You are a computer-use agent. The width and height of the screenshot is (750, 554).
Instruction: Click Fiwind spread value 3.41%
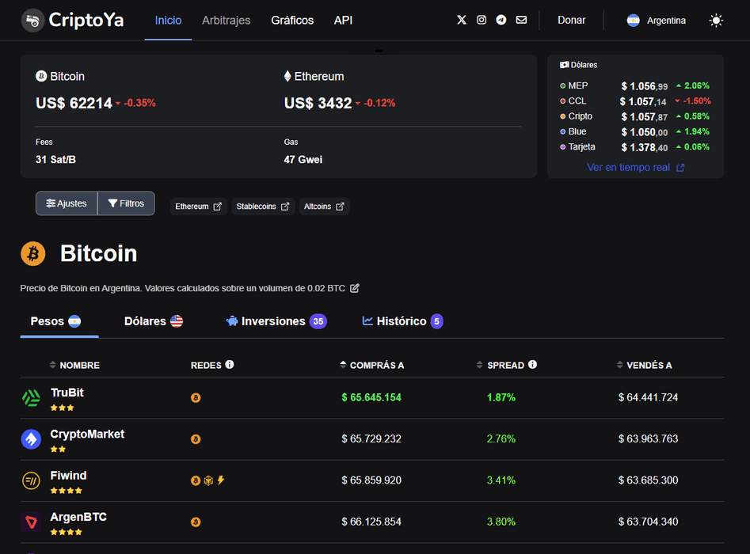pyautogui.click(x=501, y=480)
